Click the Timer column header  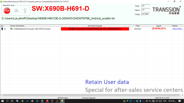(137, 26)
